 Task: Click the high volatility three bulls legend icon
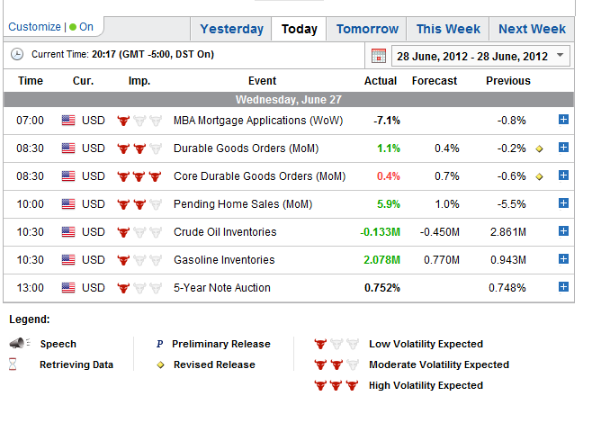[x=336, y=385]
